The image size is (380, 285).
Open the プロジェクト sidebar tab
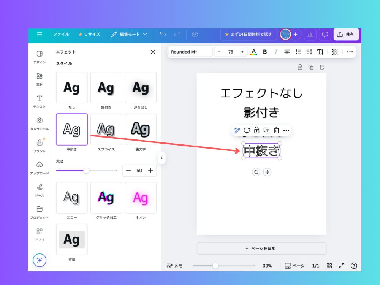coord(40,212)
